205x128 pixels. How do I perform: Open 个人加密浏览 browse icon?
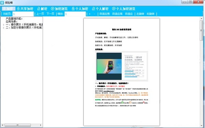point(114,9)
